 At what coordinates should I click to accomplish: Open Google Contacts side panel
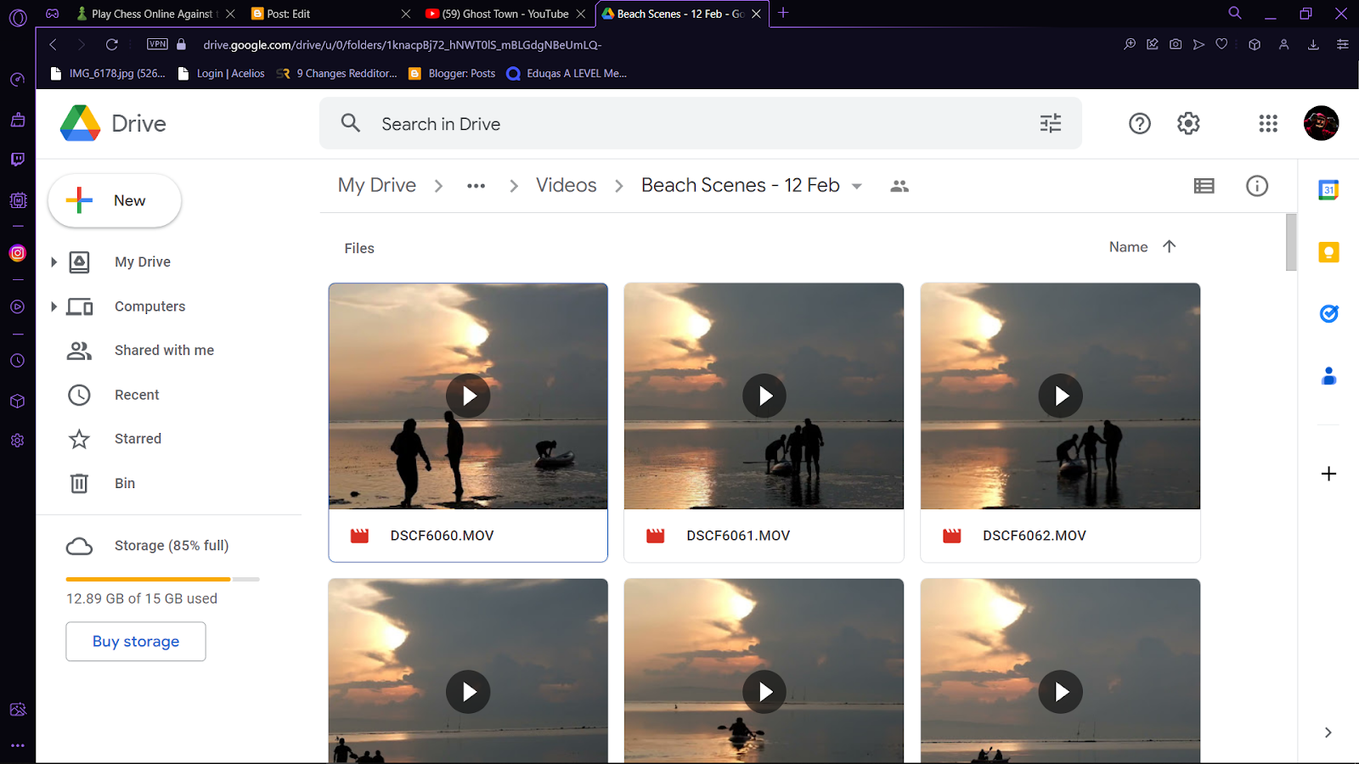[x=1328, y=376]
